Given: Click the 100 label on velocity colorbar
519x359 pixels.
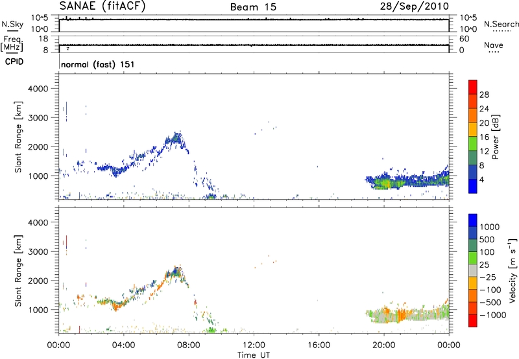Looking at the screenshot, I should (x=487, y=252).
